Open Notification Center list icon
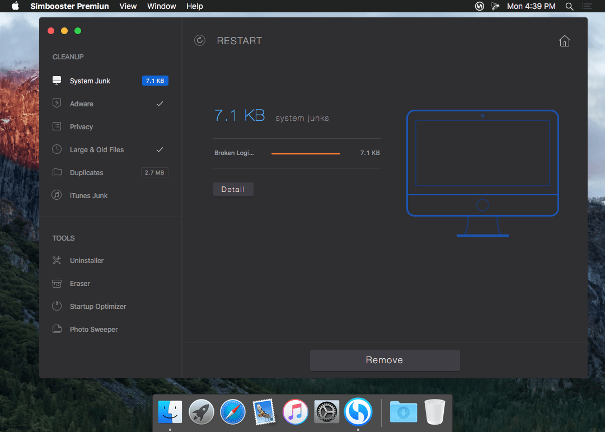The width and height of the screenshot is (605, 432). 587,6
